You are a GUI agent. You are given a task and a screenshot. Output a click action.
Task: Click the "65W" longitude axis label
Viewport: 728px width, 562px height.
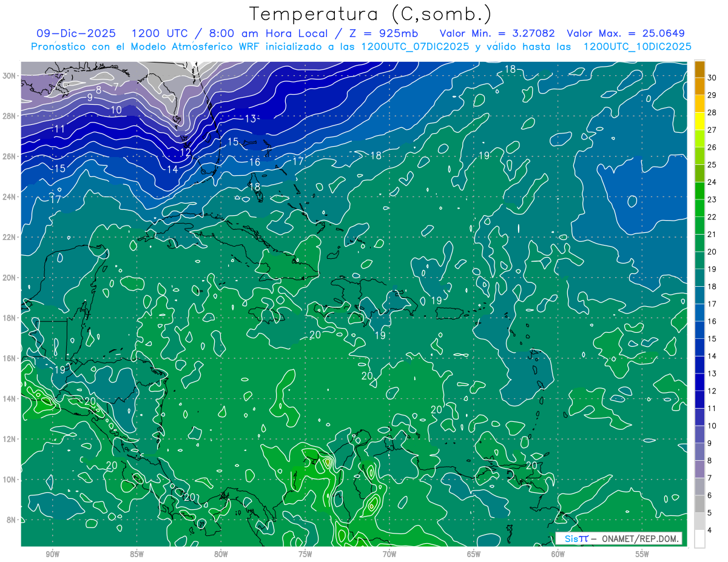[x=474, y=554]
